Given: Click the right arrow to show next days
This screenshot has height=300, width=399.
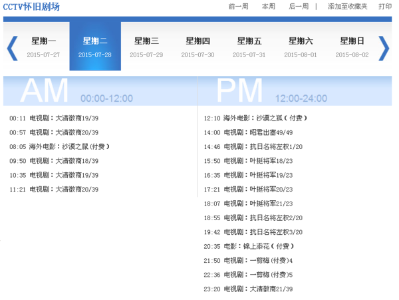Looking at the screenshot, I should click(384, 48).
